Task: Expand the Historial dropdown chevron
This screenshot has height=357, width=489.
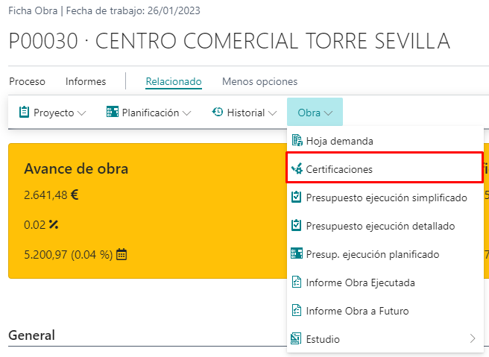Action: click(x=272, y=113)
